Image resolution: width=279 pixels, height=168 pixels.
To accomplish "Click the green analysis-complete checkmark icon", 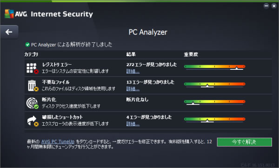I will point(27,45).
